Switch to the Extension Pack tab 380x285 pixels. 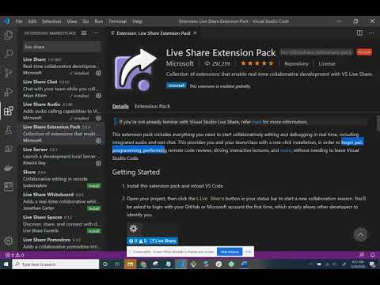coord(152,106)
